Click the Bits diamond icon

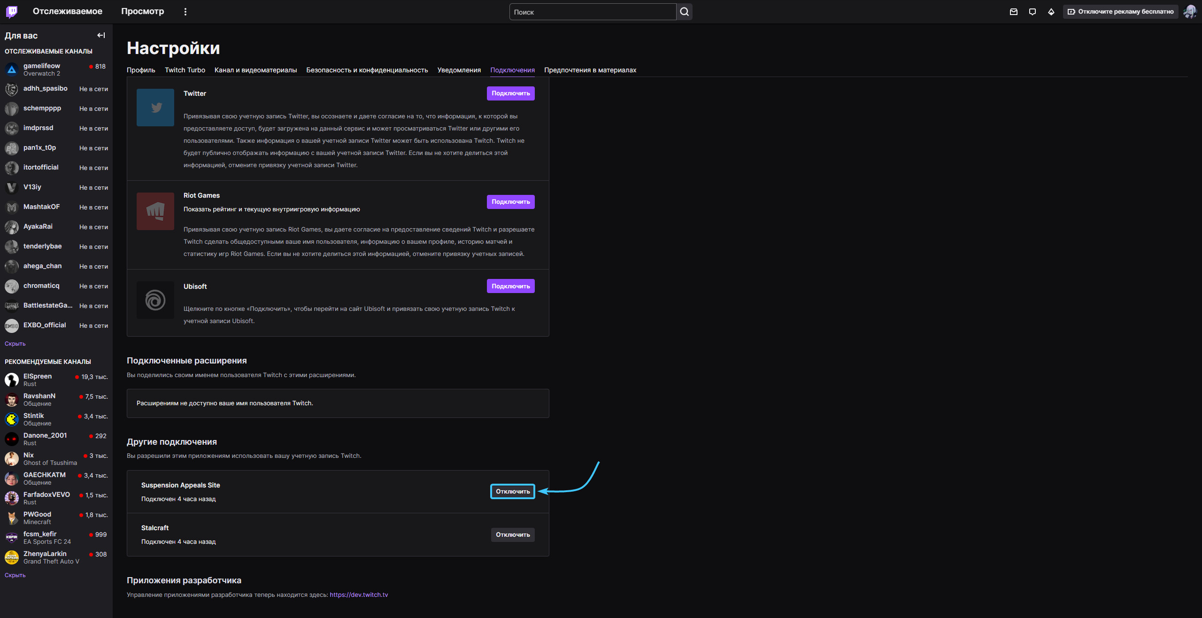[1051, 12]
